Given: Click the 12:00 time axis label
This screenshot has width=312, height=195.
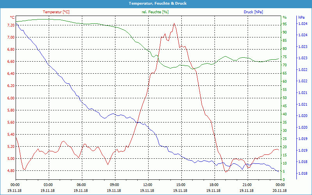Looking at the screenshot, I should click(148, 184).
